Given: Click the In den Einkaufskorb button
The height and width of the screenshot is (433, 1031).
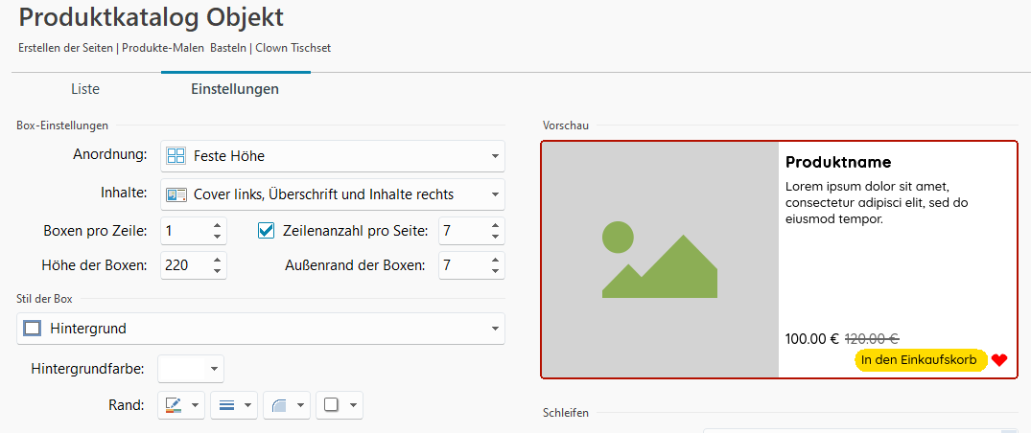Looking at the screenshot, I should point(919,360).
